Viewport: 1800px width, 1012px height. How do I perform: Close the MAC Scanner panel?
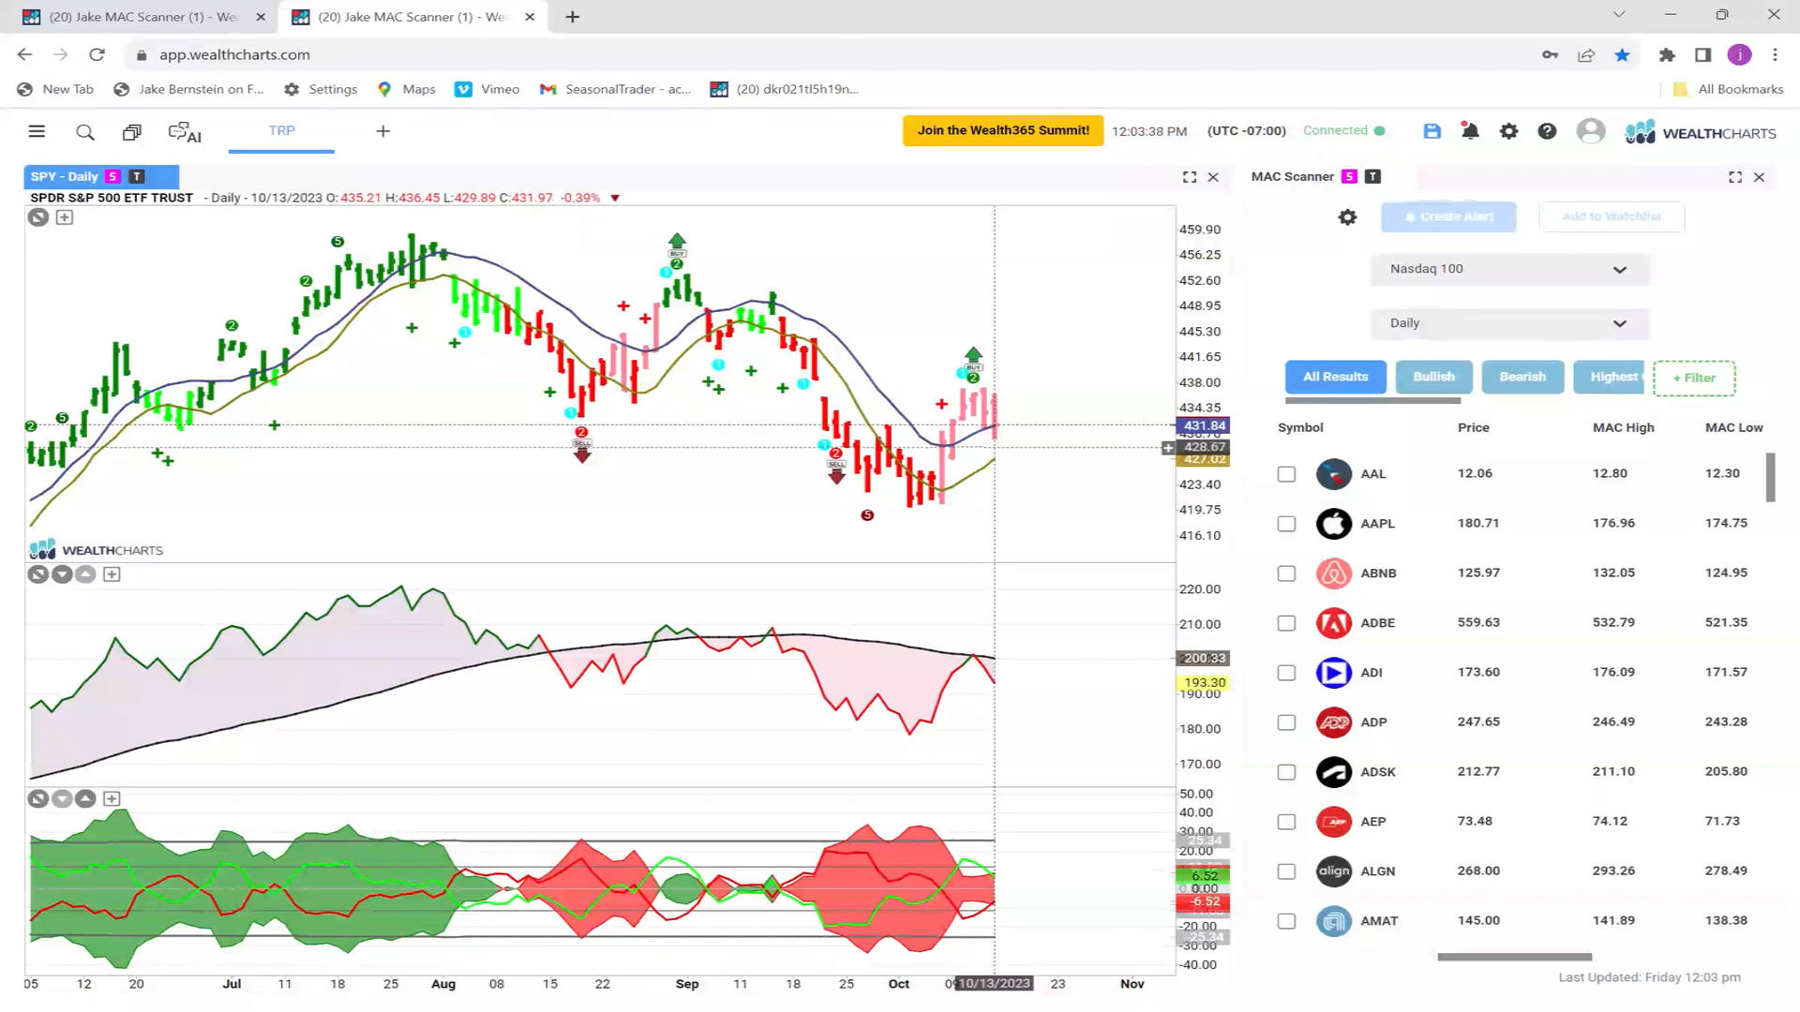(x=1759, y=177)
